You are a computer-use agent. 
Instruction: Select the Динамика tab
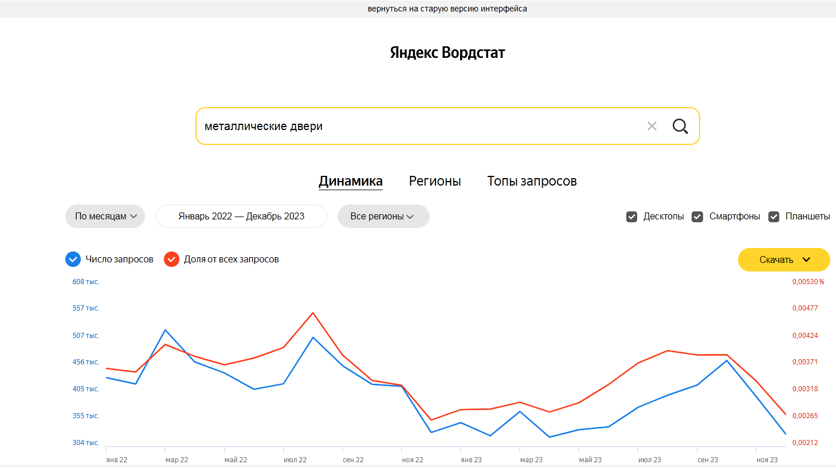coord(351,181)
